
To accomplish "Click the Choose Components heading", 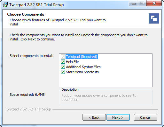I will point(26,14).
